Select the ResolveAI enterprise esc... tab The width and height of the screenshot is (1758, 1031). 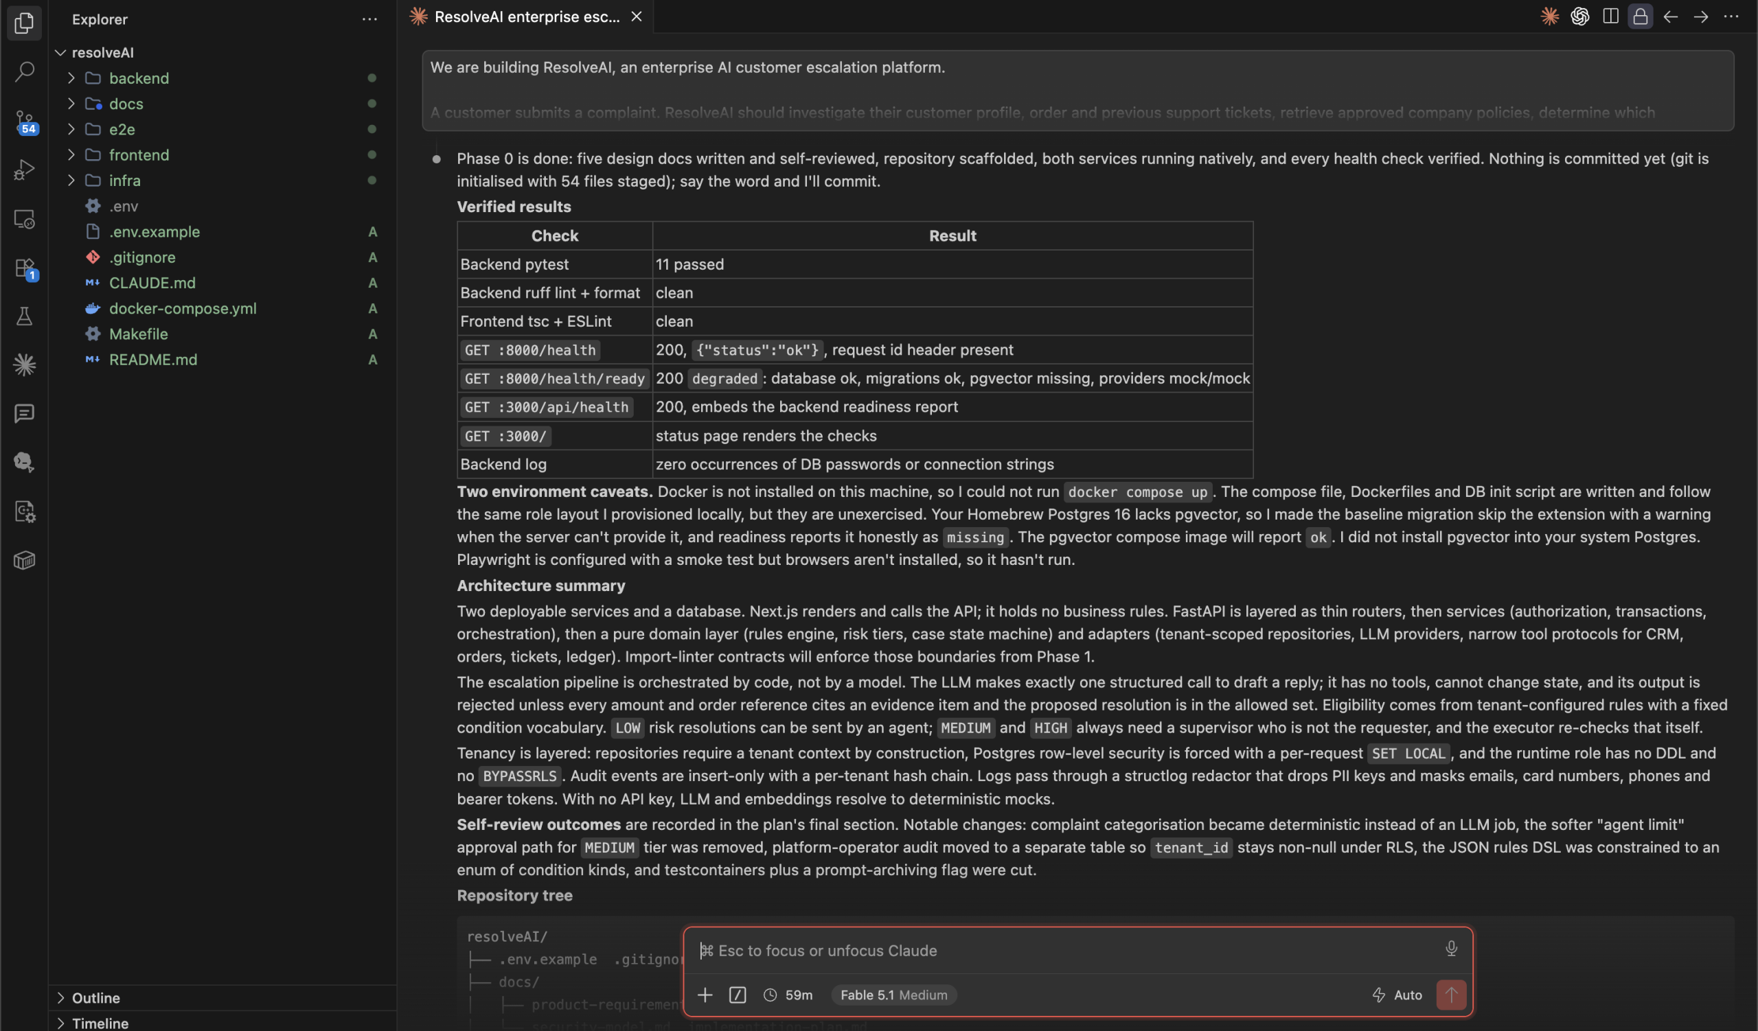click(527, 16)
